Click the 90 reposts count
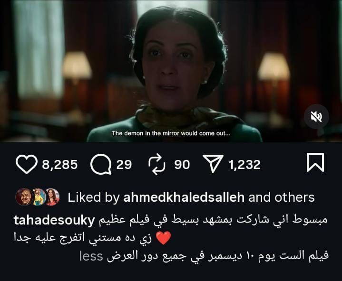Image resolution: width=342 pixels, height=281 pixels. (182, 164)
